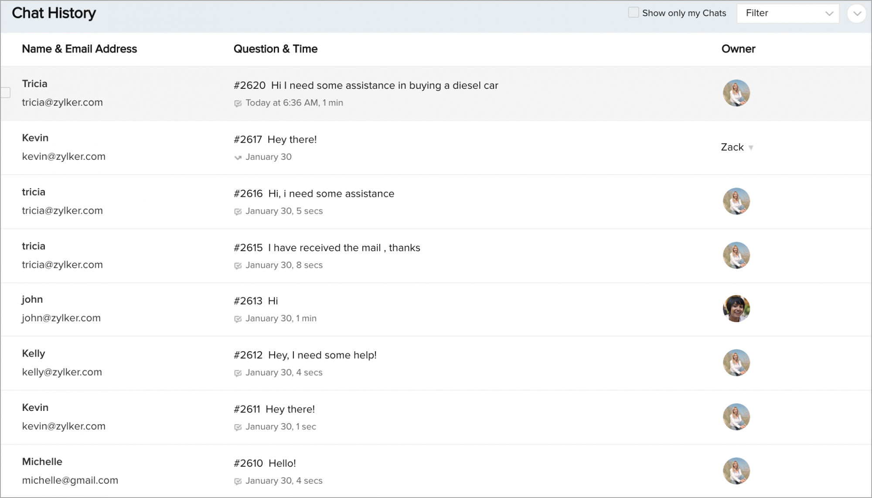Click owner avatar on chat #2615
The width and height of the screenshot is (872, 498).
click(x=736, y=255)
